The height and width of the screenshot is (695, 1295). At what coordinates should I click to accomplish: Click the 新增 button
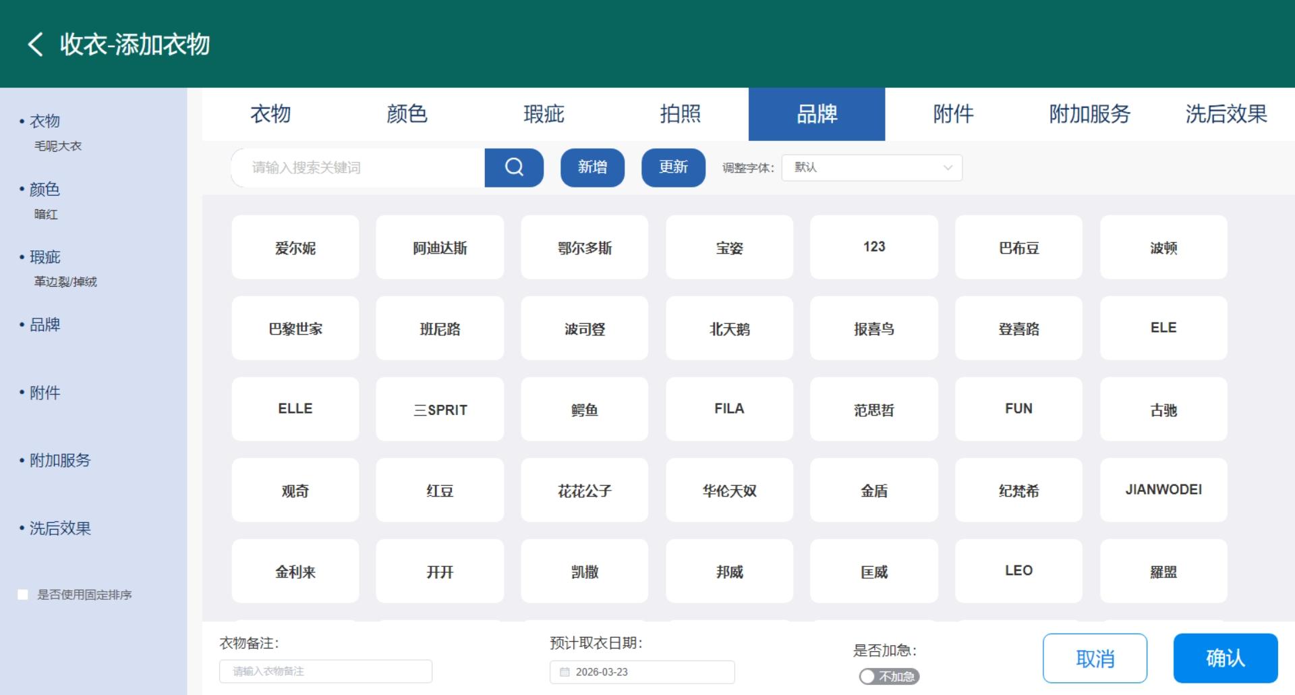click(x=592, y=167)
